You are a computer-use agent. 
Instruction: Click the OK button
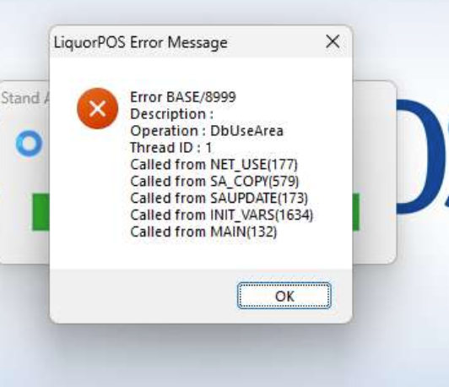[284, 296]
